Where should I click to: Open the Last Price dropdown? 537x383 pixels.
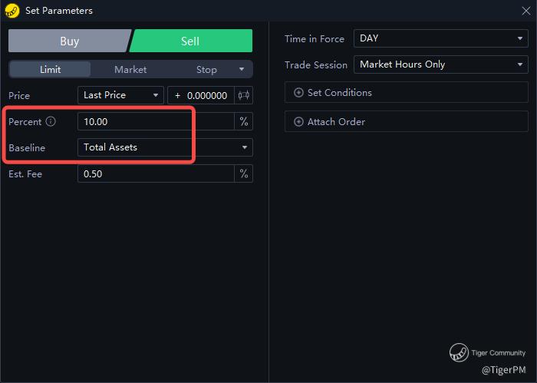[x=120, y=95]
